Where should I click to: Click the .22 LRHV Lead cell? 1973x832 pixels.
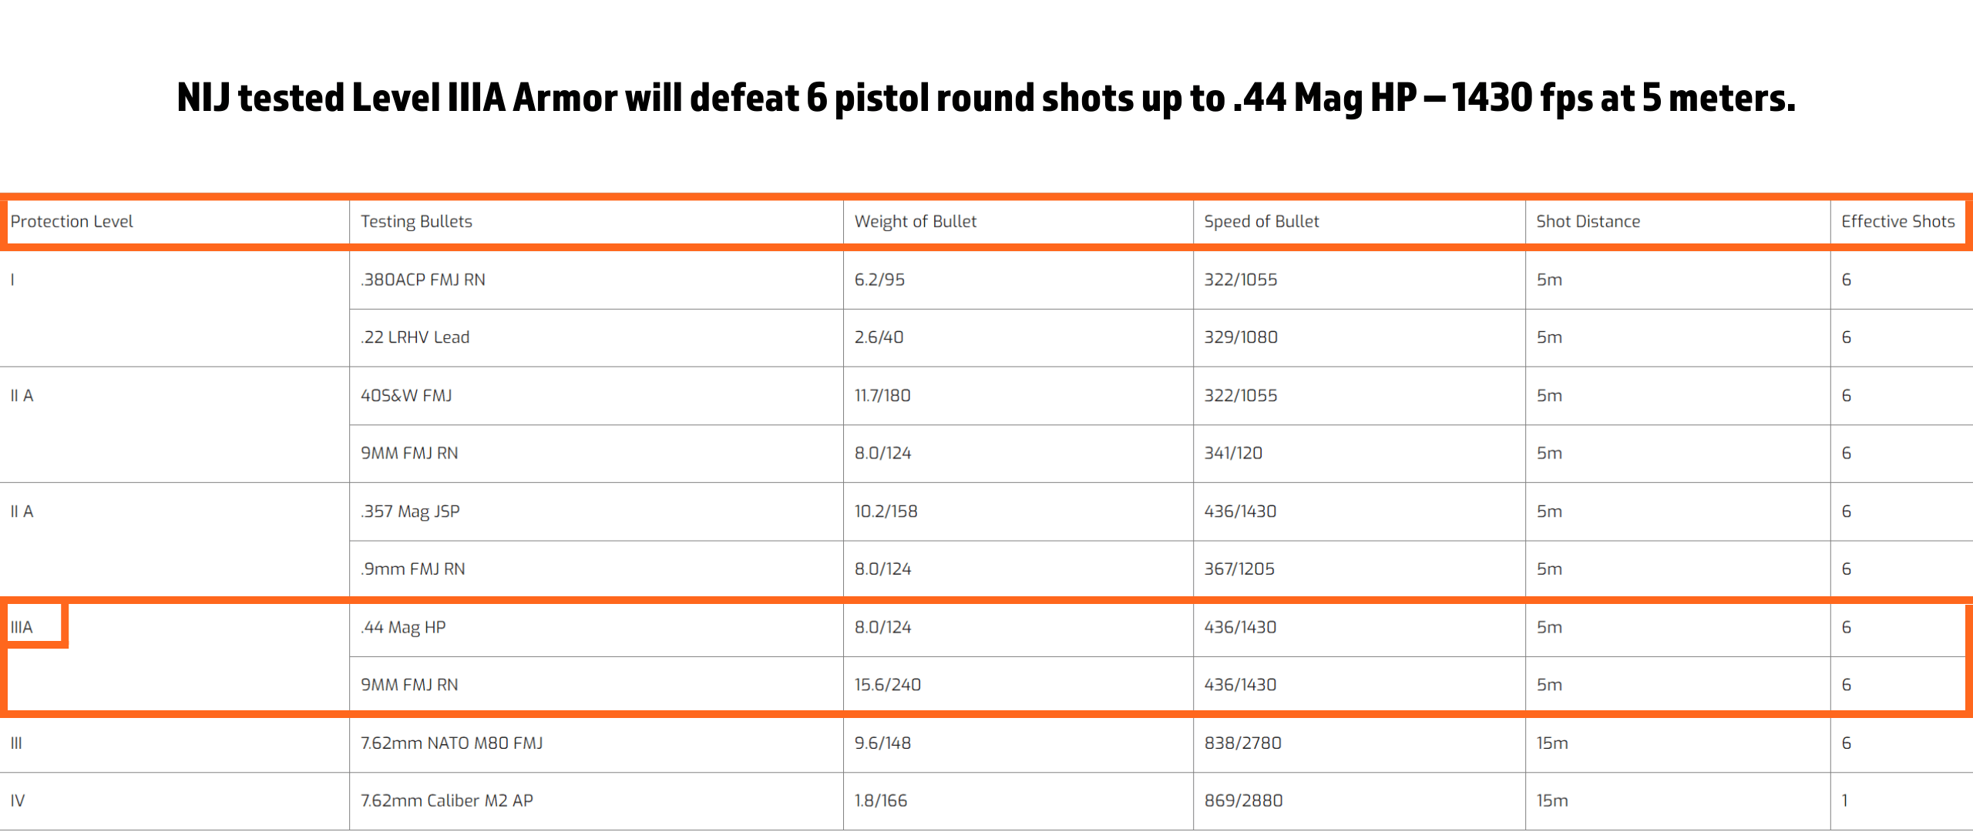pos(415,337)
